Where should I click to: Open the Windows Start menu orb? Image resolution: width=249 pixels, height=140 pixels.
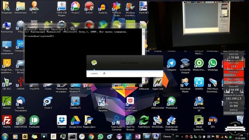pyautogui.click(x=5, y=136)
